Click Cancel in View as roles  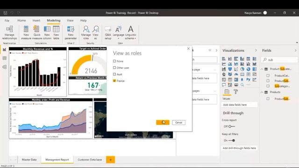pyautogui.click(x=178, y=122)
